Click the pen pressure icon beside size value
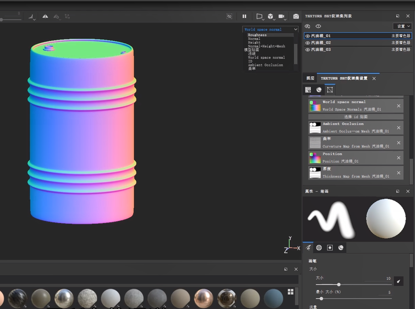Screen dimensions: 415x309 tap(398, 282)
